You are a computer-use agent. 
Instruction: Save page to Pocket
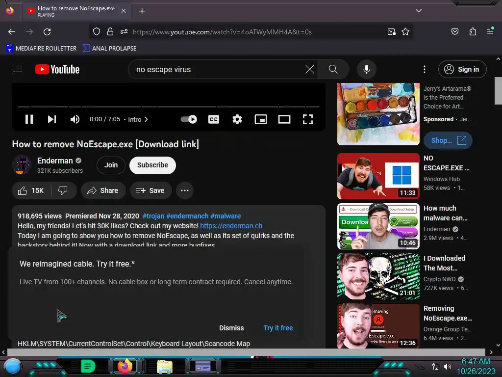click(454, 31)
